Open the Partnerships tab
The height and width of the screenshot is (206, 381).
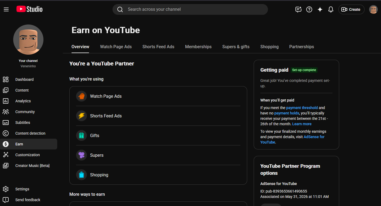[302, 47]
